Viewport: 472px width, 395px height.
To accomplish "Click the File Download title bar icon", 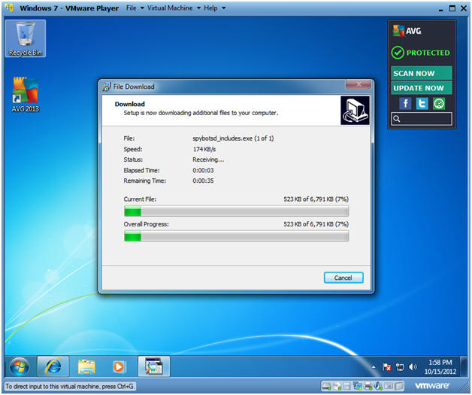I will [107, 87].
